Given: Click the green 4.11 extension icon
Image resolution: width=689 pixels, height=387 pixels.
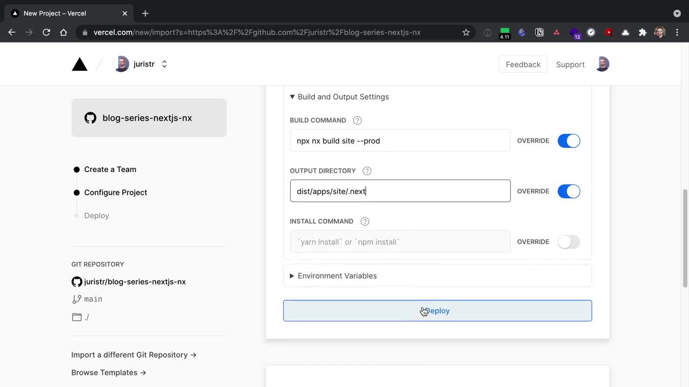Looking at the screenshot, I should (504, 33).
